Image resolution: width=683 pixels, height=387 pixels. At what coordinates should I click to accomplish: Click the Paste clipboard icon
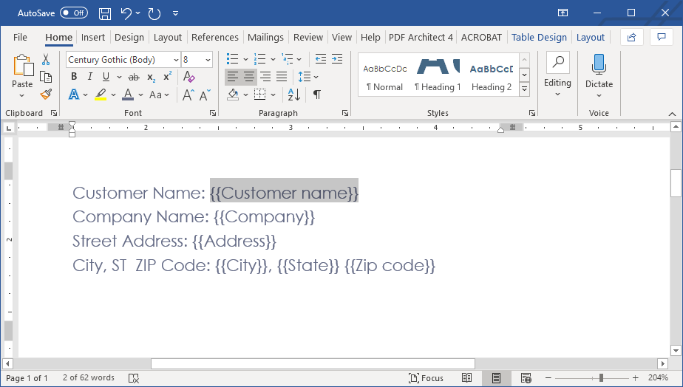(x=23, y=66)
